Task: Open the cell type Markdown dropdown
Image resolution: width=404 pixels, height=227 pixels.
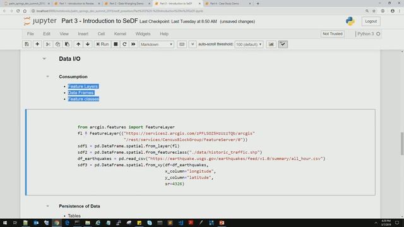Action: click(157, 44)
